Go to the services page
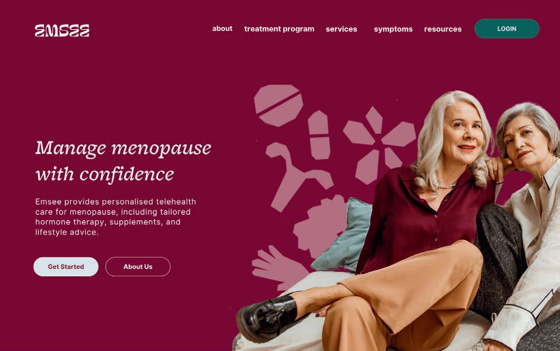Viewport: 560px width, 351px height. tap(341, 29)
